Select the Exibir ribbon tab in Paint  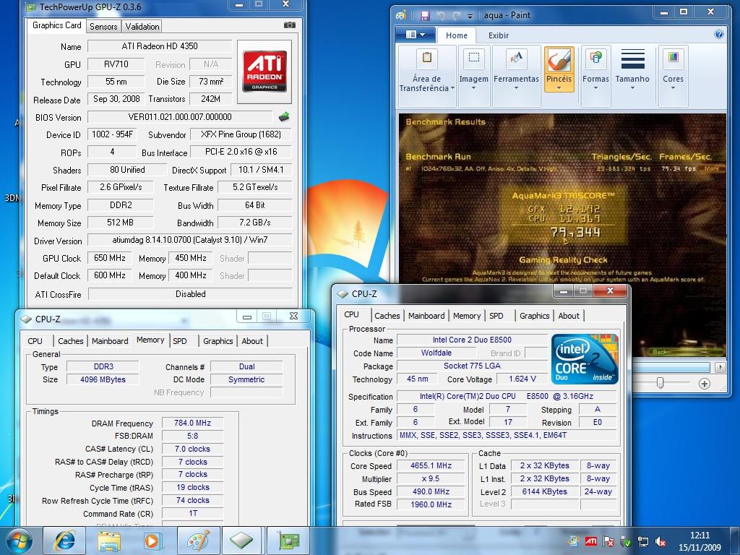point(499,35)
